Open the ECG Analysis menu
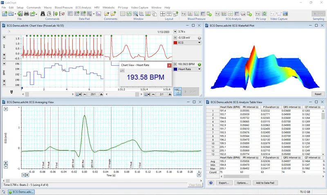Viewport: 327px width, 195px height. pos(83,7)
